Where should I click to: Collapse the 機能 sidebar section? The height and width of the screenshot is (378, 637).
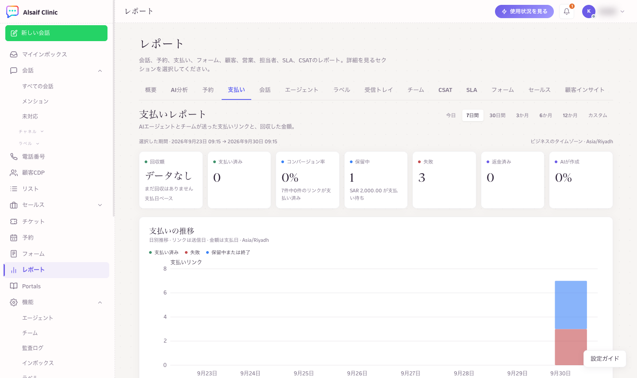click(x=100, y=302)
